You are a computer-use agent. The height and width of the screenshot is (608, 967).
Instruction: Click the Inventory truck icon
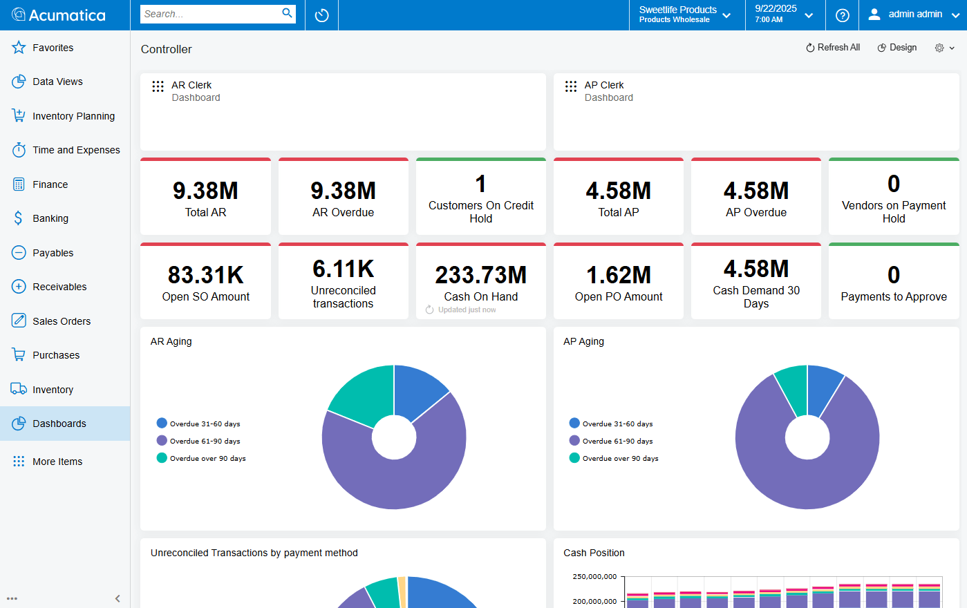pos(19,389)
